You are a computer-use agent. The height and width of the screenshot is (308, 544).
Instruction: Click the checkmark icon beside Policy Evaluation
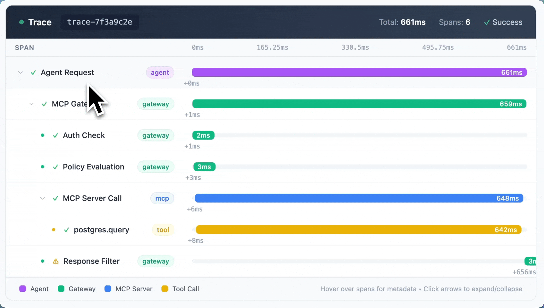[55, 167]
